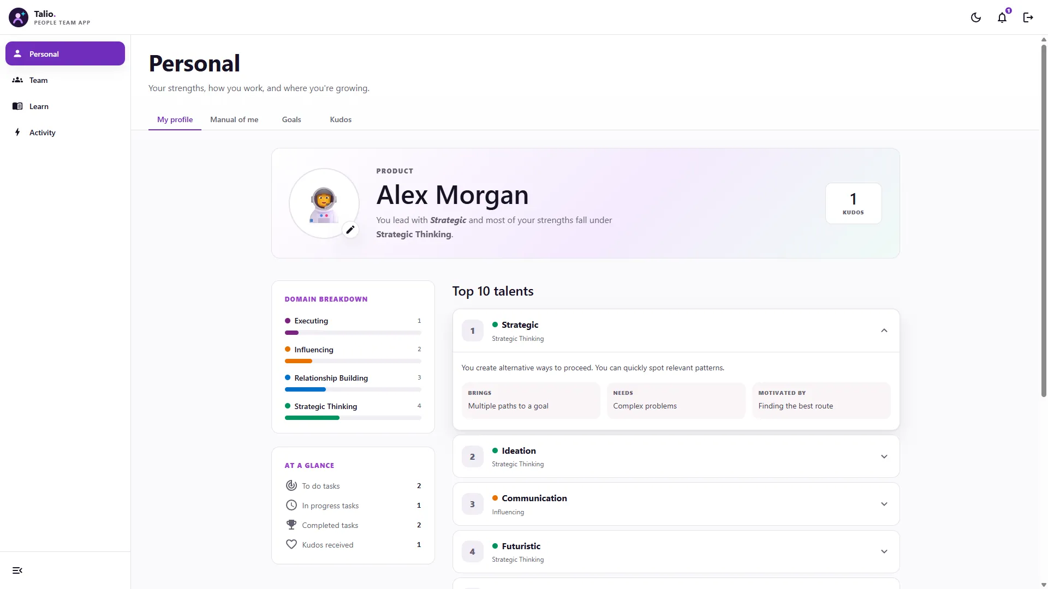Select the My profile tab
Image resolution: width=1048 pixels, height=589 pixels.
coord(175,119)
